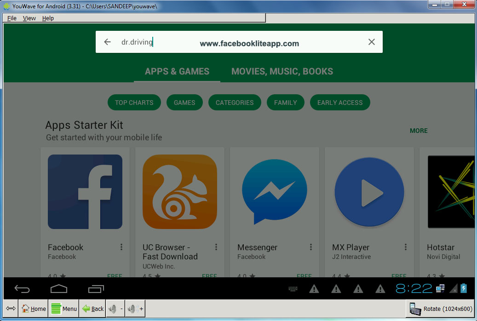The image size is (477, 321).
Task: Click the Messenger app title text
Action: [258, 247]
